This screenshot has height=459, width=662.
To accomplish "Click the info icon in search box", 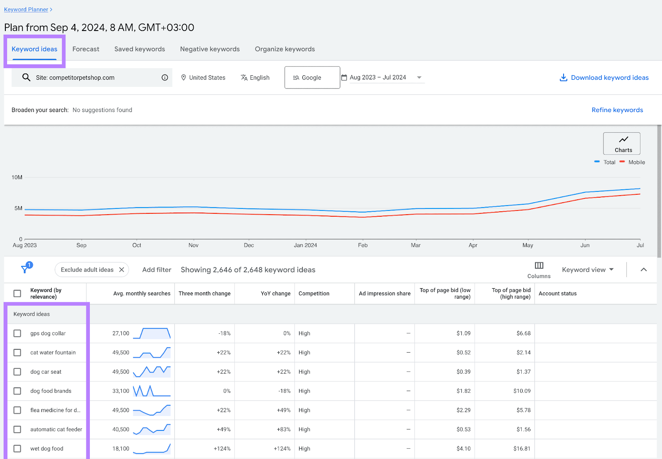I will click(165, 77).
